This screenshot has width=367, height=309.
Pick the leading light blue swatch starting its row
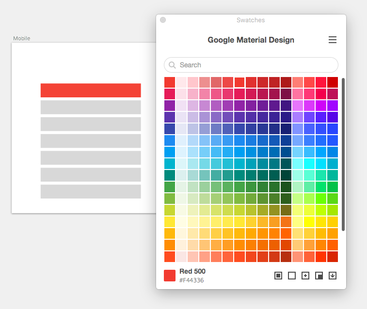[x=170, y=152]
